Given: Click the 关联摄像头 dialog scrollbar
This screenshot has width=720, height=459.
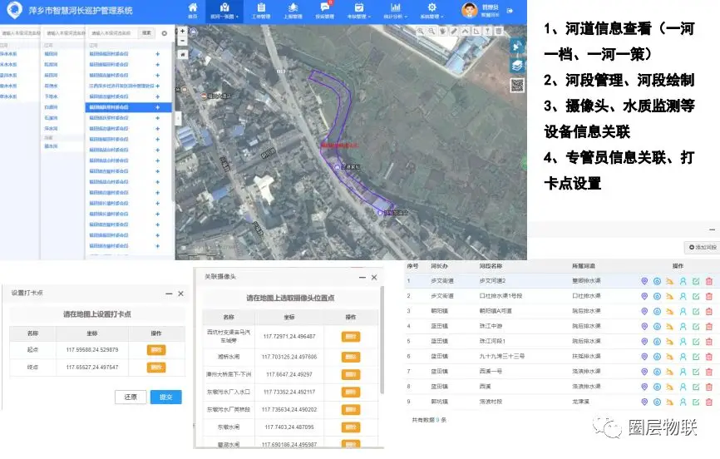Looking at the screenshot, I should pos(382,340).
